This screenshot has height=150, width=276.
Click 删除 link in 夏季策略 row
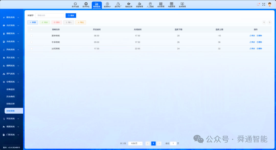[x=259, y=36]
